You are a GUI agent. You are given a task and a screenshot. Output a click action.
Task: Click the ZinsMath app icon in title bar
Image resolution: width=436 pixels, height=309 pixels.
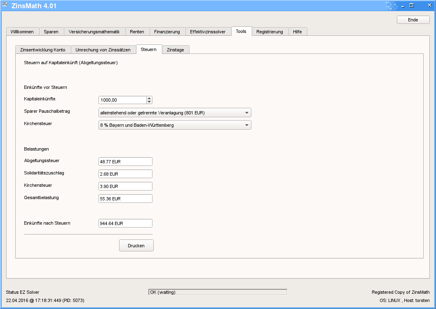coord(5,5)
